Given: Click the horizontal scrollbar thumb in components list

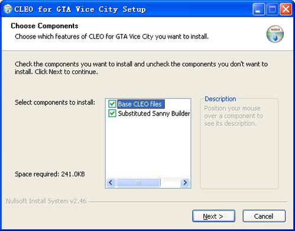Looking at the screenshot, I should click(138, 182).
